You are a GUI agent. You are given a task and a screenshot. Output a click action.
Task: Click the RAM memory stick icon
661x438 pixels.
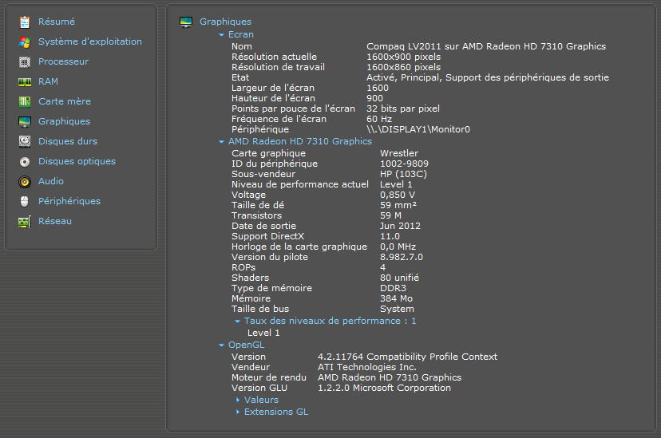point(25,81)
